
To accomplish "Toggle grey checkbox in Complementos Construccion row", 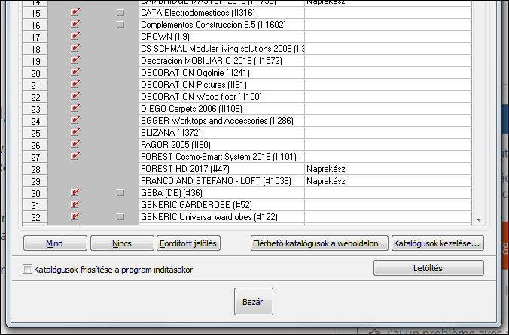I will coord(120,25).
